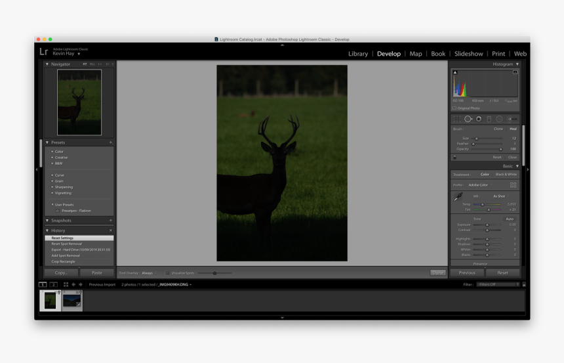Screen dimensions: 564x363
Task: Pick the White Balance eyedropper tool
Action: [458, 197]
